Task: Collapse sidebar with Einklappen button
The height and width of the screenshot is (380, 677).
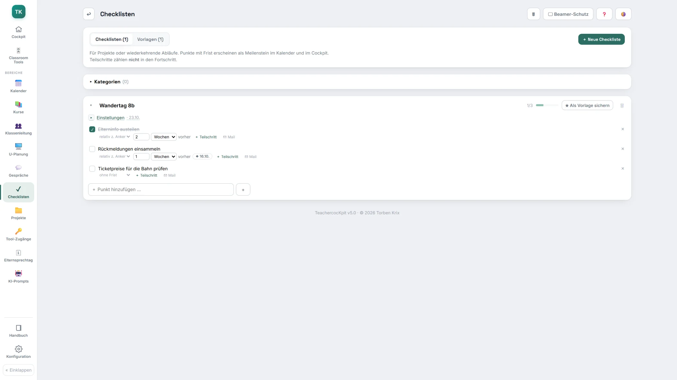Action: point(18,370)
